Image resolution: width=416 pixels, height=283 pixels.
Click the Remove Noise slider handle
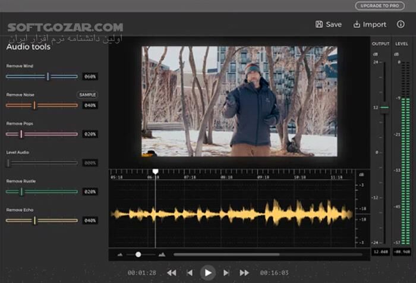(x=34, y=105)
